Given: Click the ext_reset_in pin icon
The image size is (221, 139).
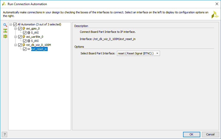Looking at the screenshot, I should pos(29,49).
